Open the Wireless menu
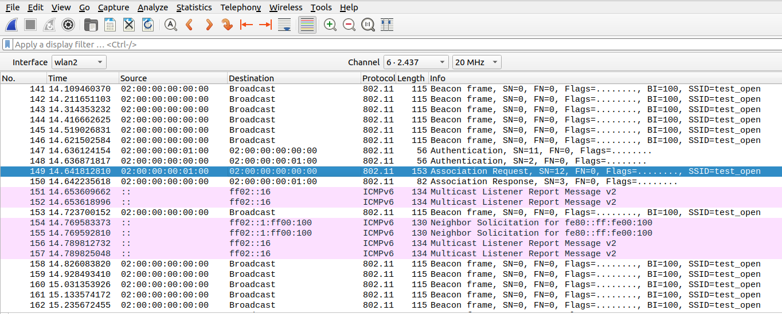This screenshot has height=314, width=782. tap(286, 7)
